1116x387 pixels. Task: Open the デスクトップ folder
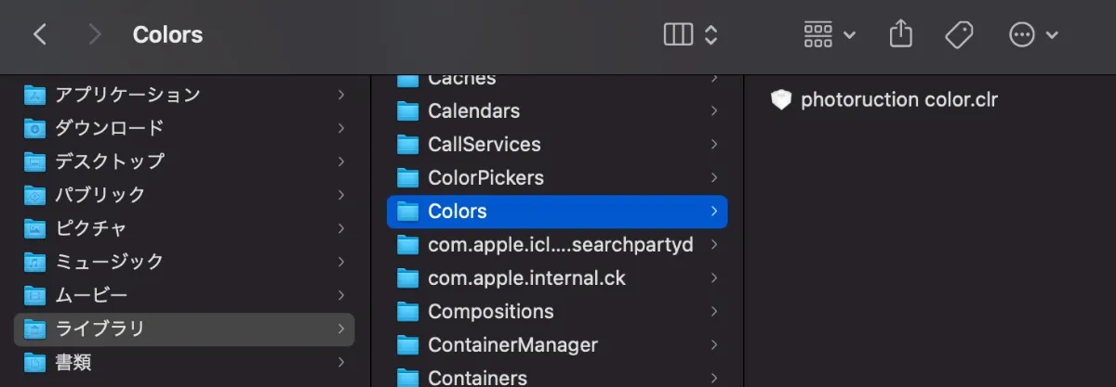click(110, 161)
